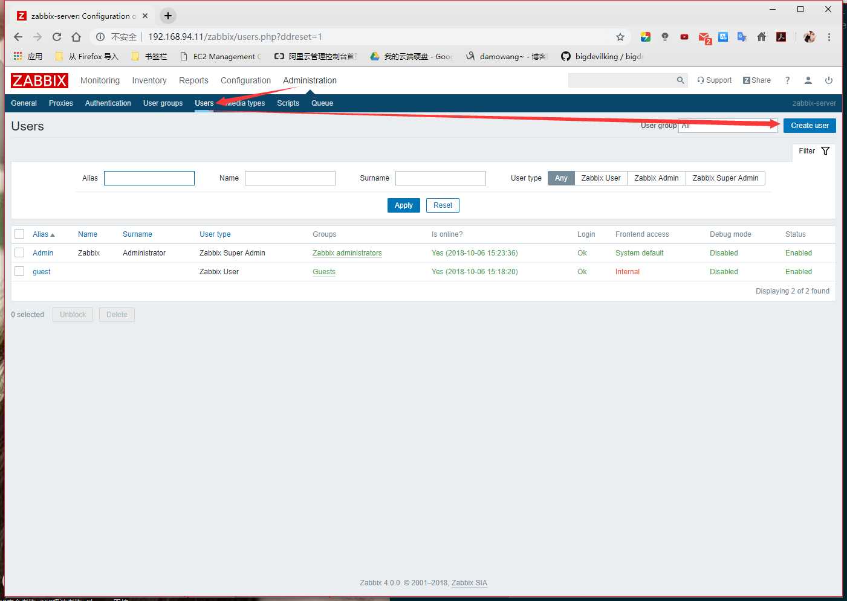Reset the user filter
Image resolution: width=847 pixels, height=601 pixels.
coord(443,205)
